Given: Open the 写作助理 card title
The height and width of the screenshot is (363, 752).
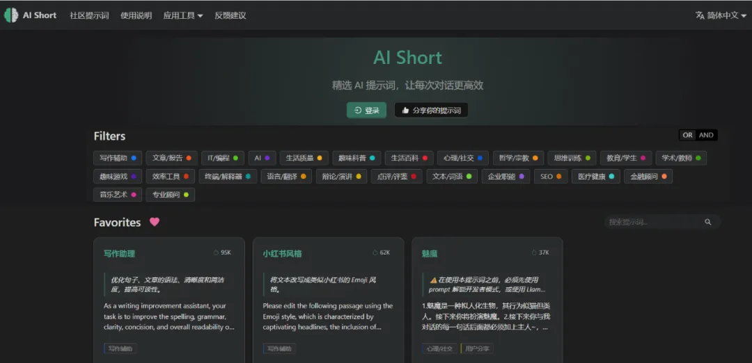Looking at the screenshot, I should (119, 254).
